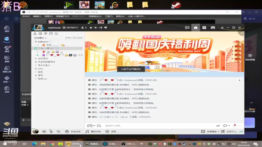262x147 pixels.
Task: Collapse the myhouse root channel node
Action: coord(36,41)
